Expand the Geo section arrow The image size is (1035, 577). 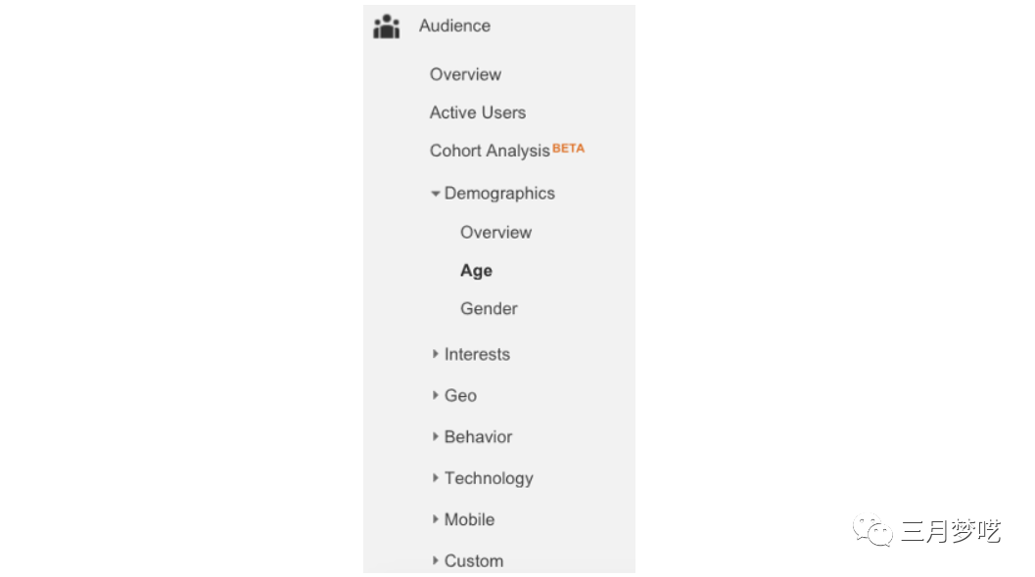(436, 395)
